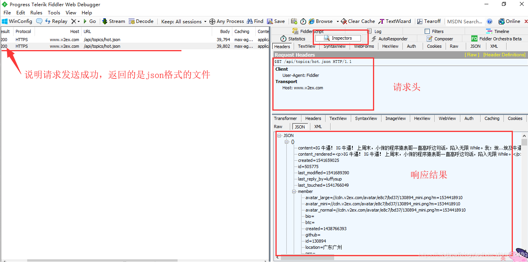Open the Keep: All sessions dropdown
Viewport: 528px width, 262px height.
coord(184,21)
